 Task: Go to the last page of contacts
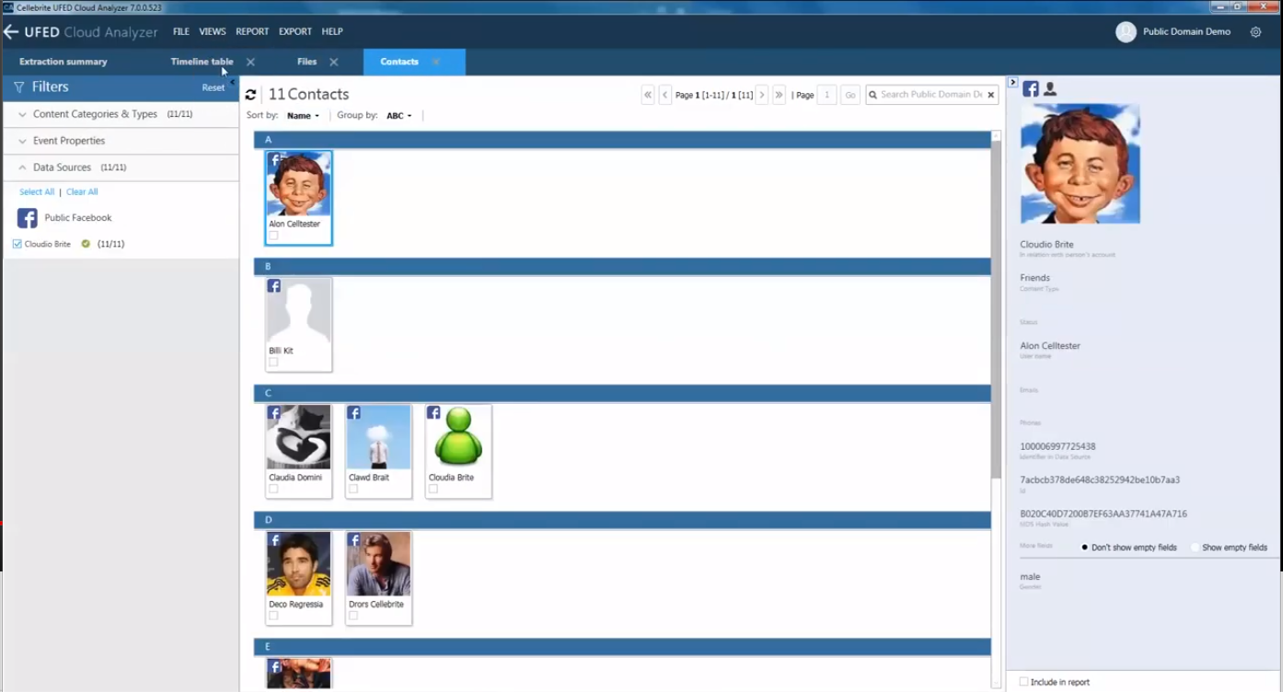click(779, 95)
